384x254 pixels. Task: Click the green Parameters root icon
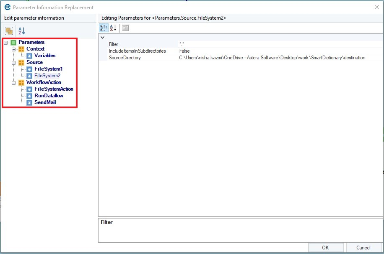(13, 42)
